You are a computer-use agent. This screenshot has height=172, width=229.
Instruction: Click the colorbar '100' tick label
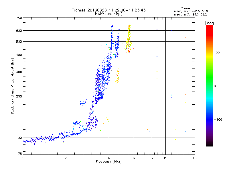pos(217,53)
